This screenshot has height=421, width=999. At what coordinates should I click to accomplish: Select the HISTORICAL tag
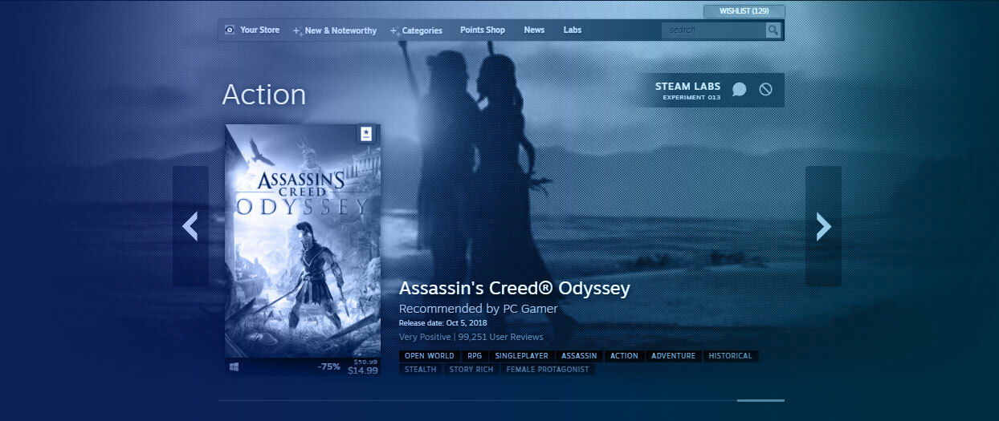[731, 356]
